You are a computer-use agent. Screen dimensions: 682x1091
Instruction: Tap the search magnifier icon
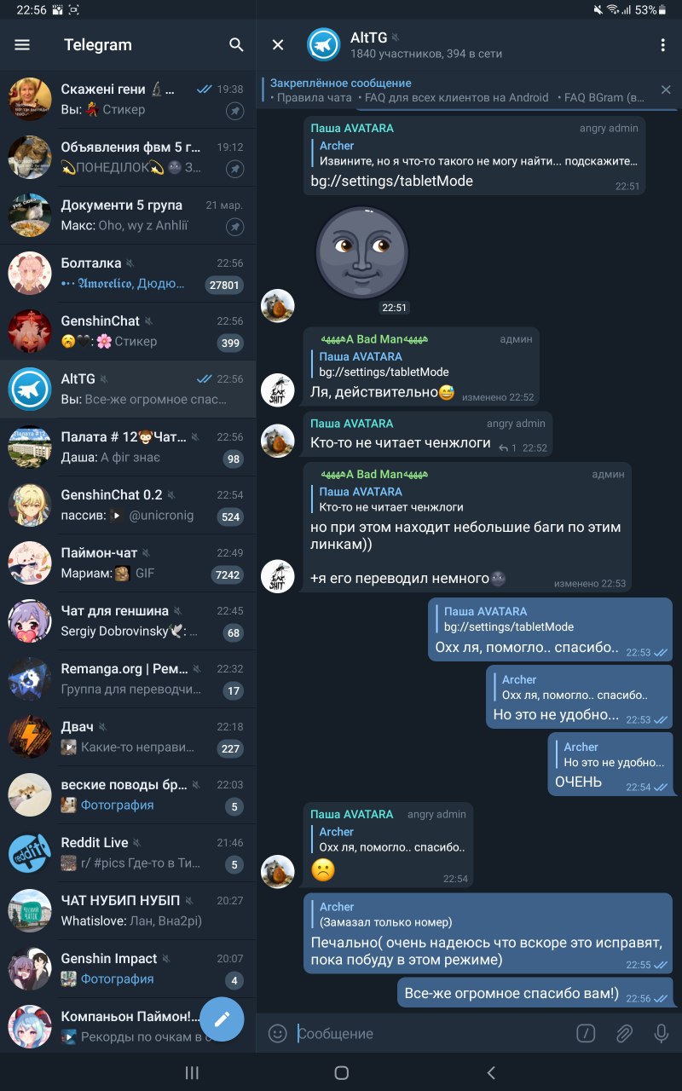236,45
